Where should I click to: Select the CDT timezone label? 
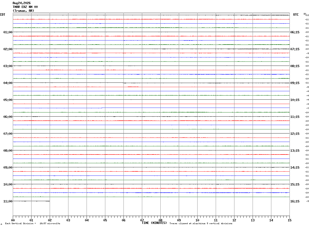(3, 15)
